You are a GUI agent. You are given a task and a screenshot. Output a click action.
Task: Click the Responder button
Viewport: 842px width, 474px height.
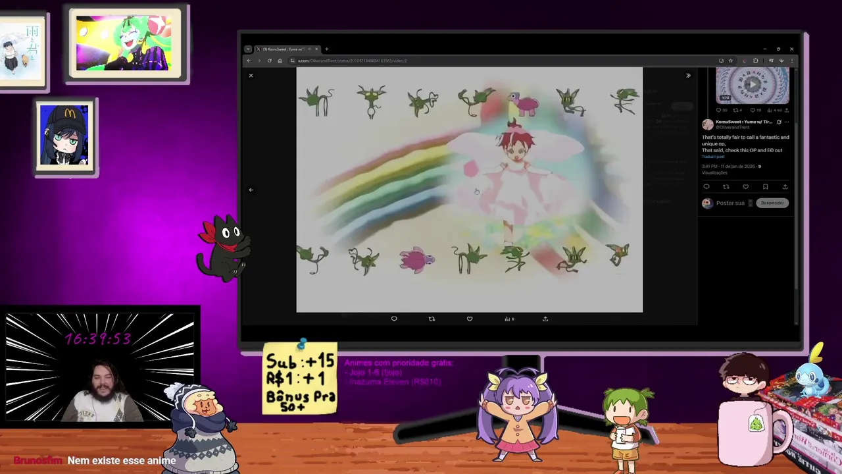[x=772, y=203]
